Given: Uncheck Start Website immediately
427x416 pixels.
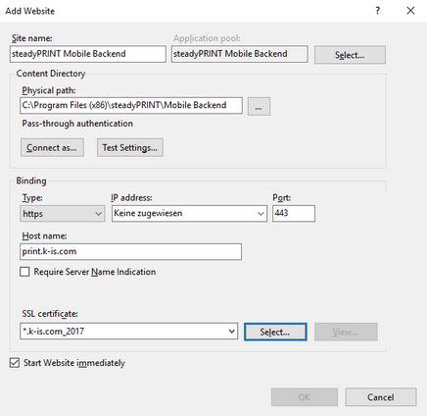Looking at the screenshot, I should point(15,363).
